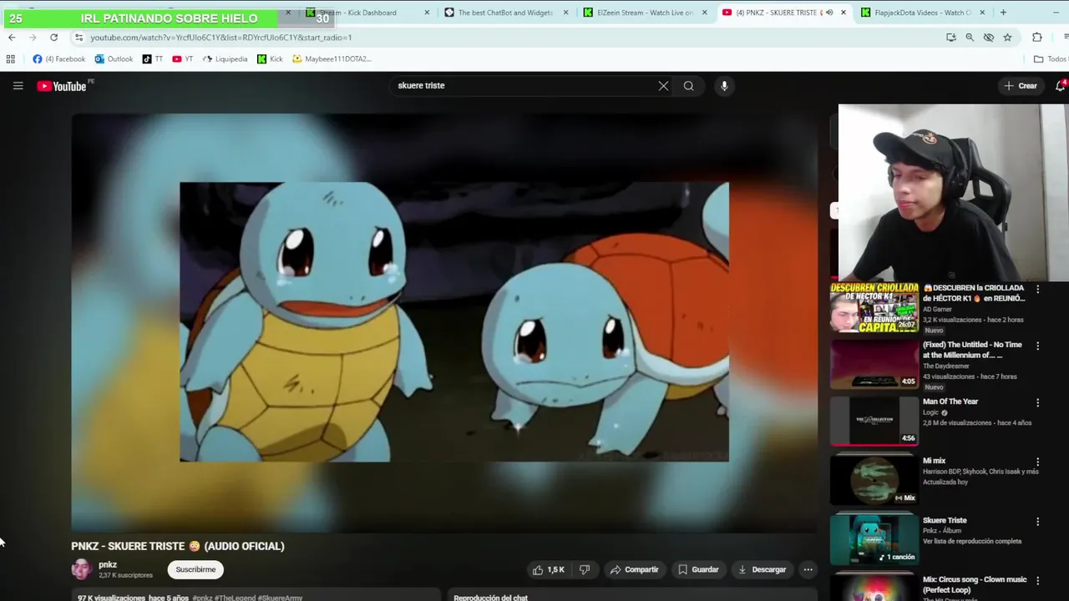Go back with browser back arrow

pos(12,38)
